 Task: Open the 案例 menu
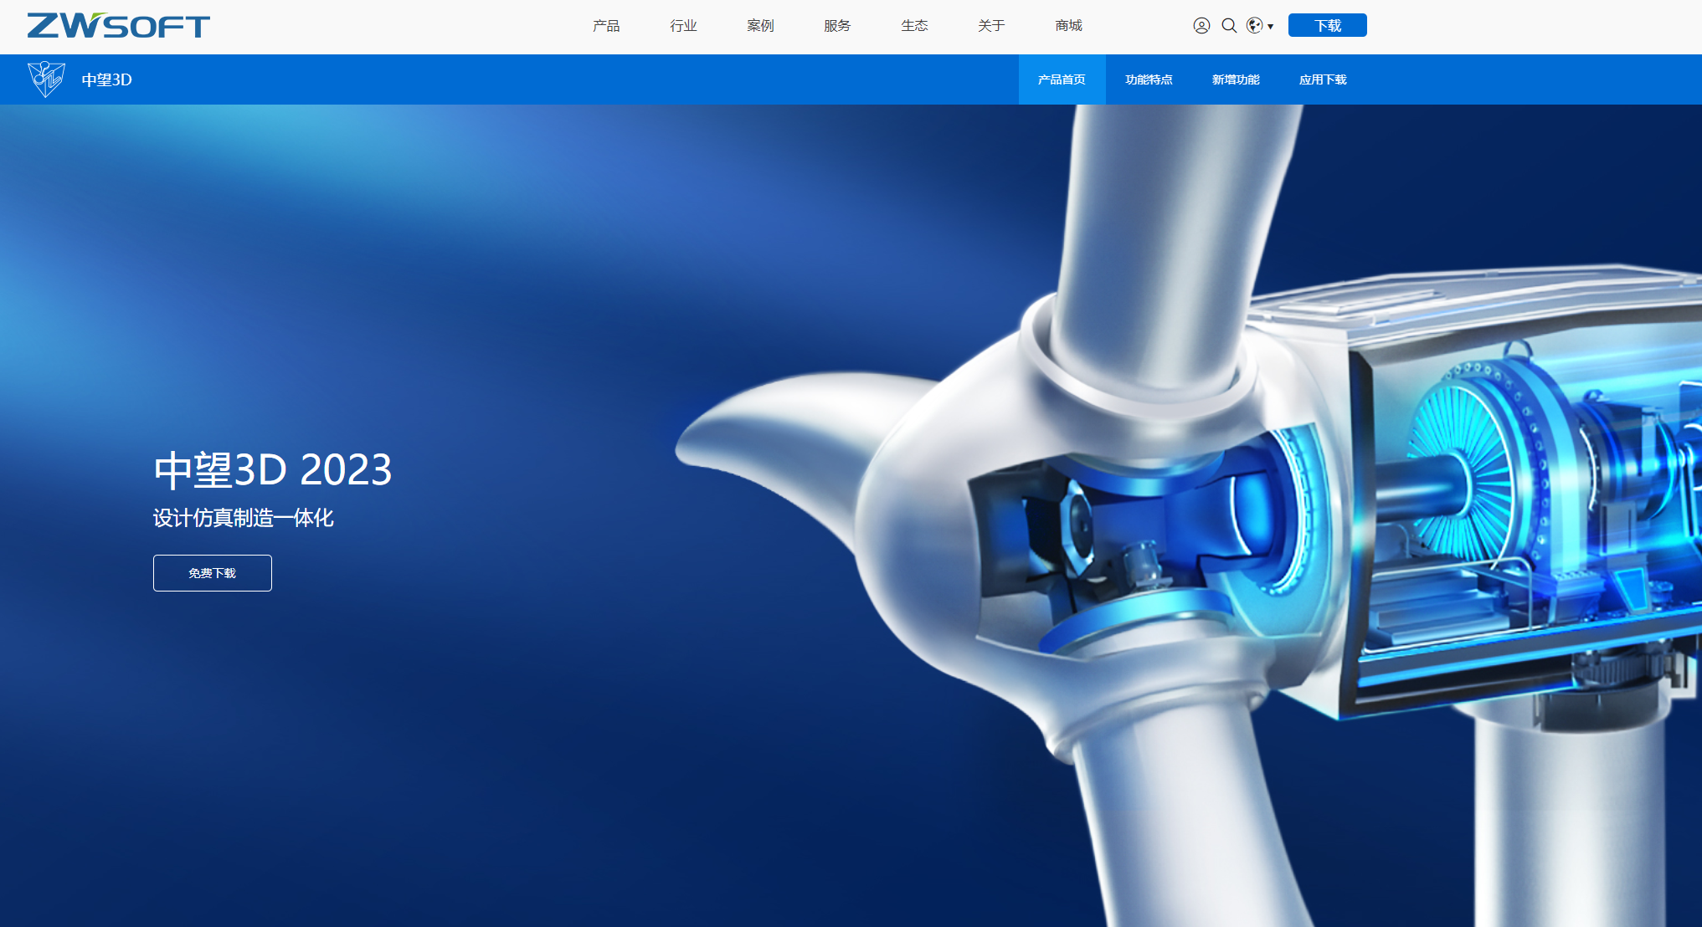760,26
